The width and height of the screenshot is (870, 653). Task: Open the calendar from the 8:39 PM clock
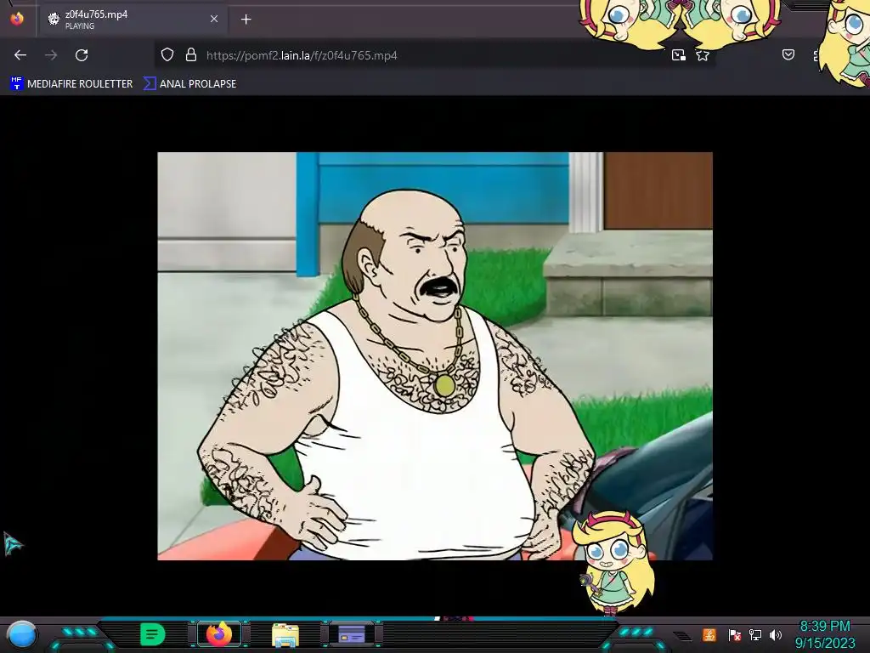825,634
